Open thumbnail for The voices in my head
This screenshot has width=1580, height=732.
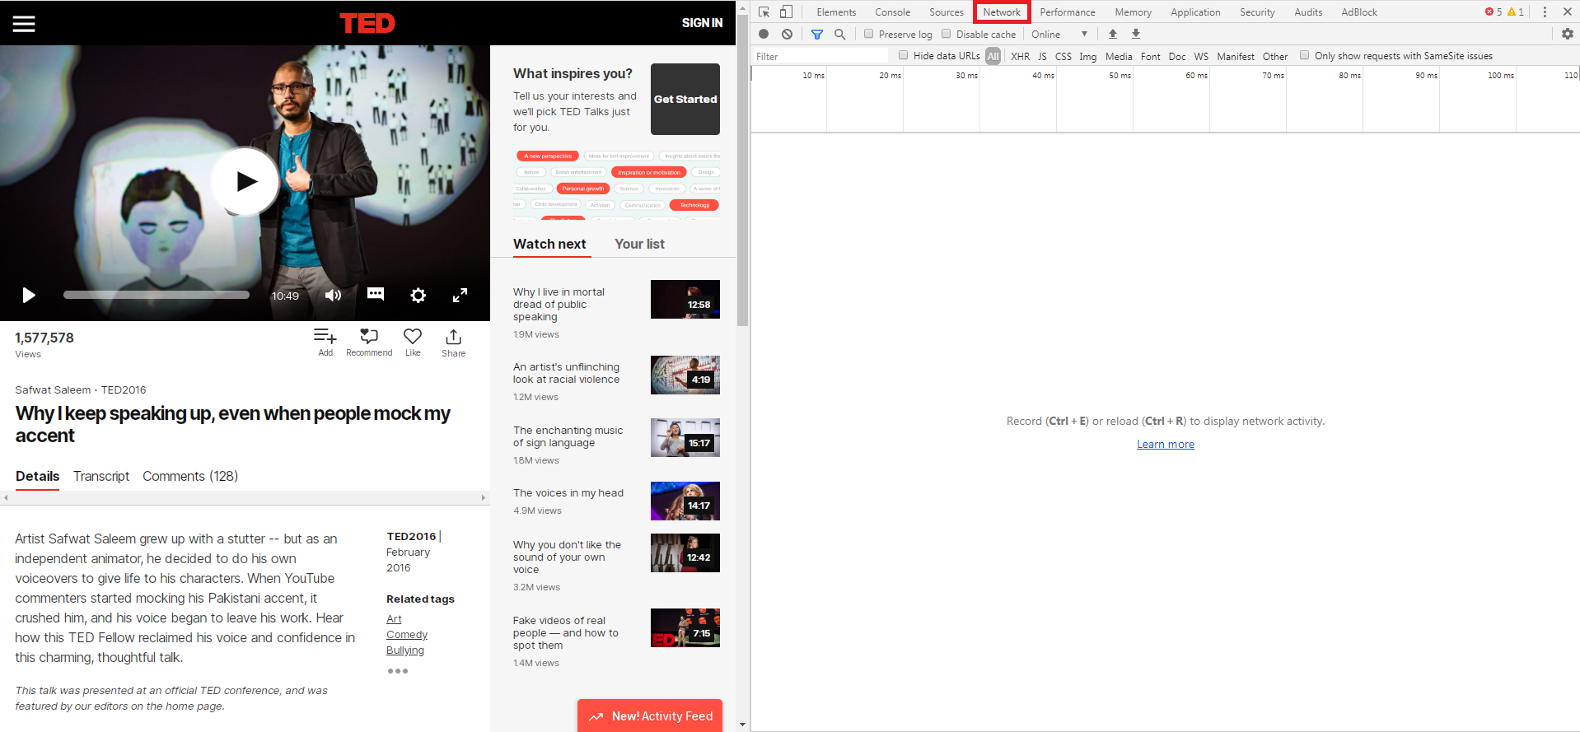coord(685,501)
